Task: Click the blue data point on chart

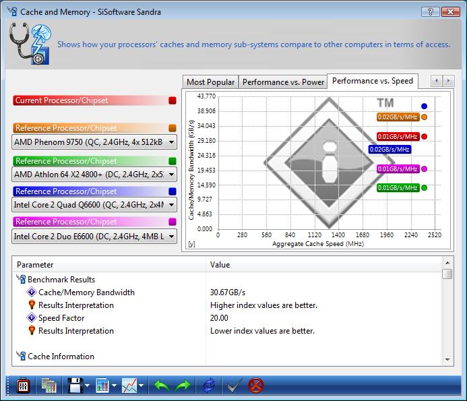Action: pyautogui.click(x=424, y=106)
